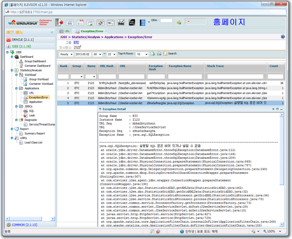Close the Exception/Error tab
The image size is (292, 239).
pyautogui.click(x=106, y=30)
